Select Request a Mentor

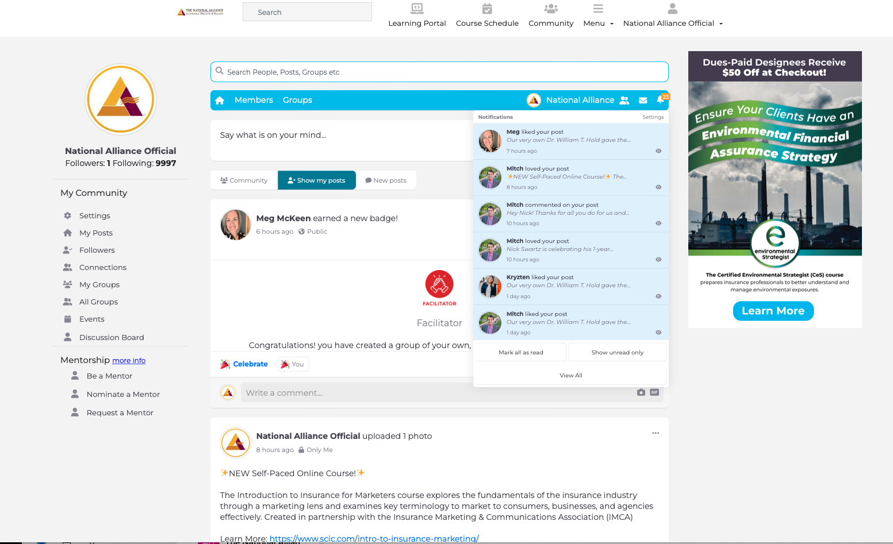120,412
